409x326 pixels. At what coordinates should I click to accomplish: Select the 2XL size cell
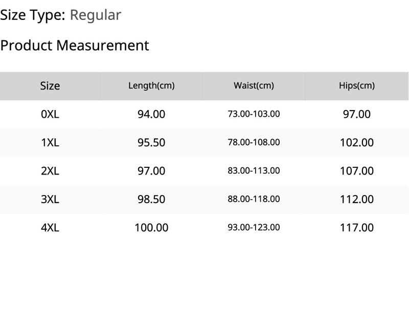50,171
